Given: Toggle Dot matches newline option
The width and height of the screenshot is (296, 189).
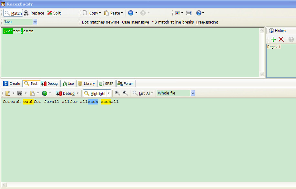Looking at the screenshot, I should tap(100, 22).
